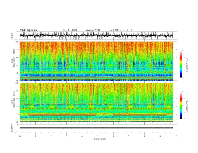Click the '-3' tick on upper colorbar
This screenshot has width=198, height=153.
pos(184,50)
